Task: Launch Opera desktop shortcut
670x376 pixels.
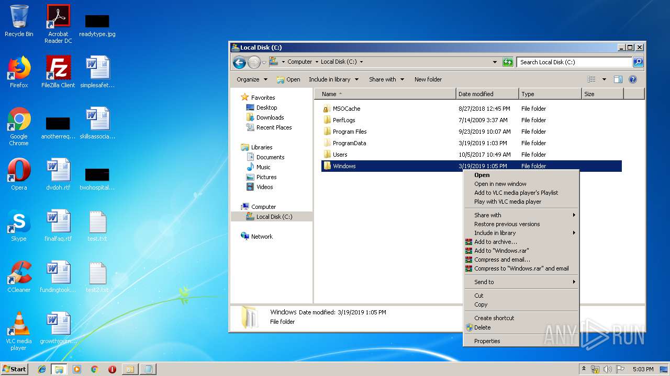Action: [19, 174]
